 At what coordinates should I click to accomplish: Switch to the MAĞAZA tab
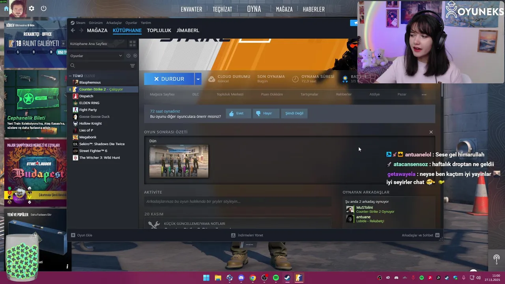coord(97,30)
